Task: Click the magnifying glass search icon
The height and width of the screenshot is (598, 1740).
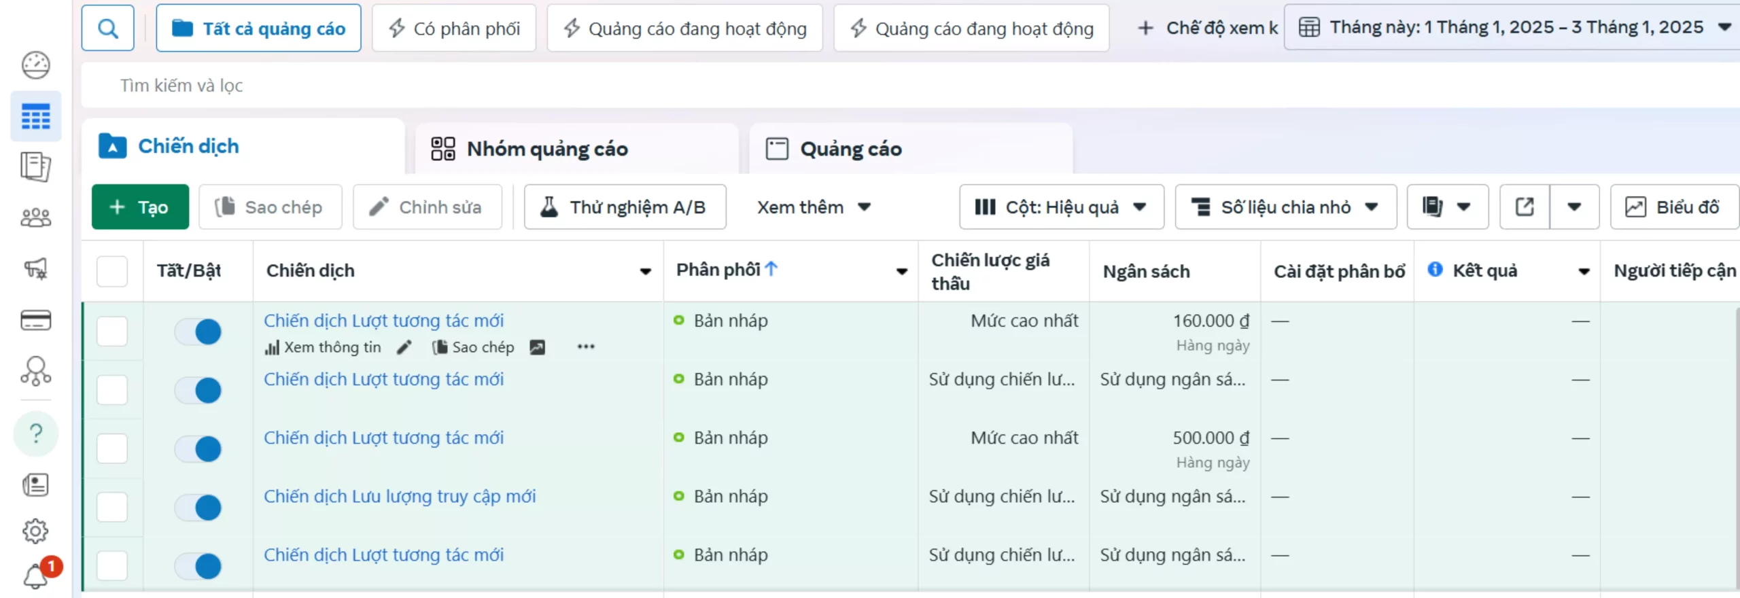Action: pos(107,29)
